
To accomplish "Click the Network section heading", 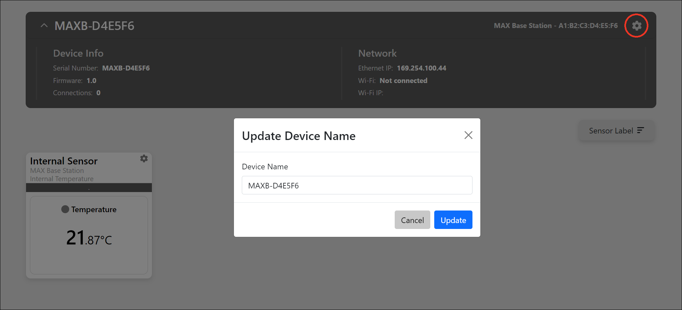I will [x=377, y=53].
